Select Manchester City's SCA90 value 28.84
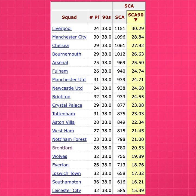The image size is (196, 196). click(138, 37)
